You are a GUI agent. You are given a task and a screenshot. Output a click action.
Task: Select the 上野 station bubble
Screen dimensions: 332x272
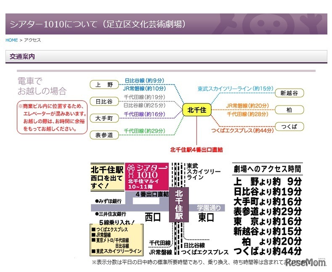tap(104, 85)
